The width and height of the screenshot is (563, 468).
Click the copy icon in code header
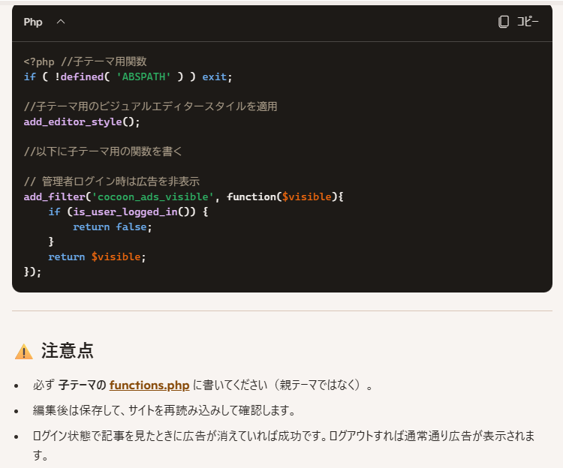click(x=504, y=22)
